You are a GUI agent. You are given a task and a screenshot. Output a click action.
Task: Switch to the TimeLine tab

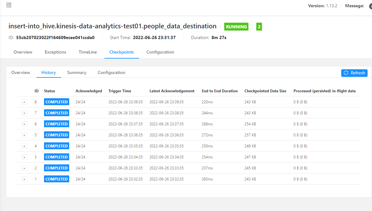click(x=88, y=52)
